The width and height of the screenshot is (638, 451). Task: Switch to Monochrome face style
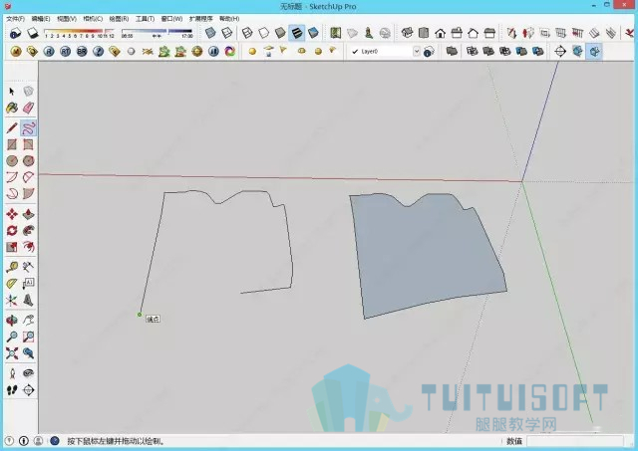point(313,33)
